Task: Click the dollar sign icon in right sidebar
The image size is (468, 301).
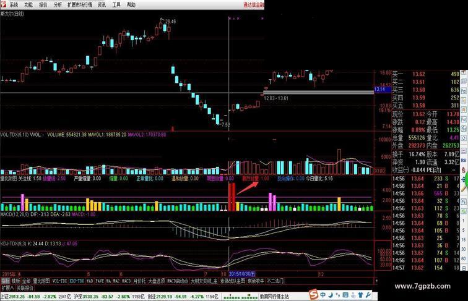Action: coord(464,170)
